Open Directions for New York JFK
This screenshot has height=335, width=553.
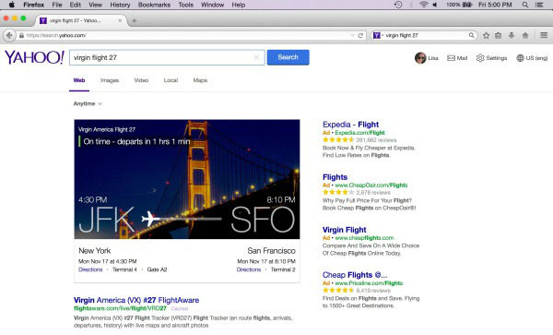(x=90, y=269)
